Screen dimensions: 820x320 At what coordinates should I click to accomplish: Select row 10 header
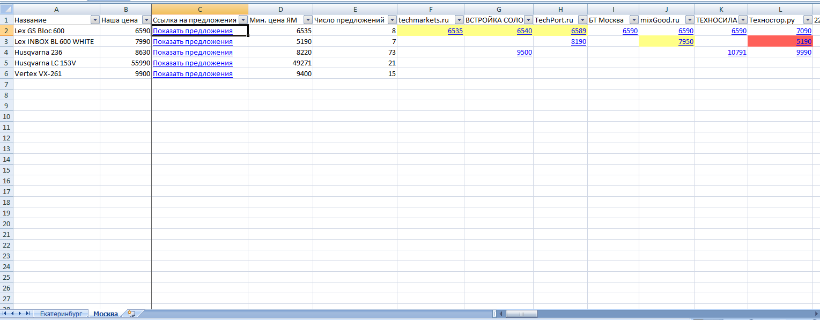point(6,117)
